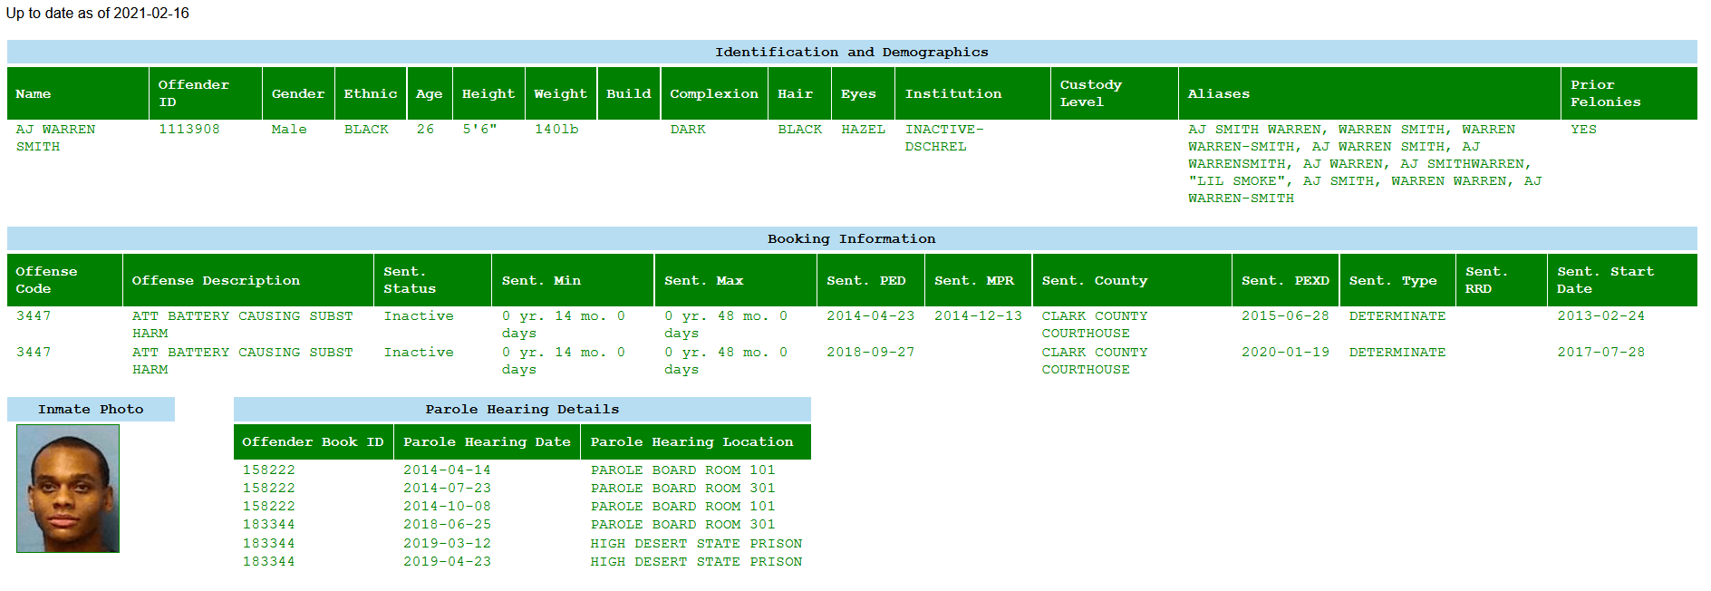Select the Sent. Start Date column header

pyautogui.click(x=1605, y=280)
